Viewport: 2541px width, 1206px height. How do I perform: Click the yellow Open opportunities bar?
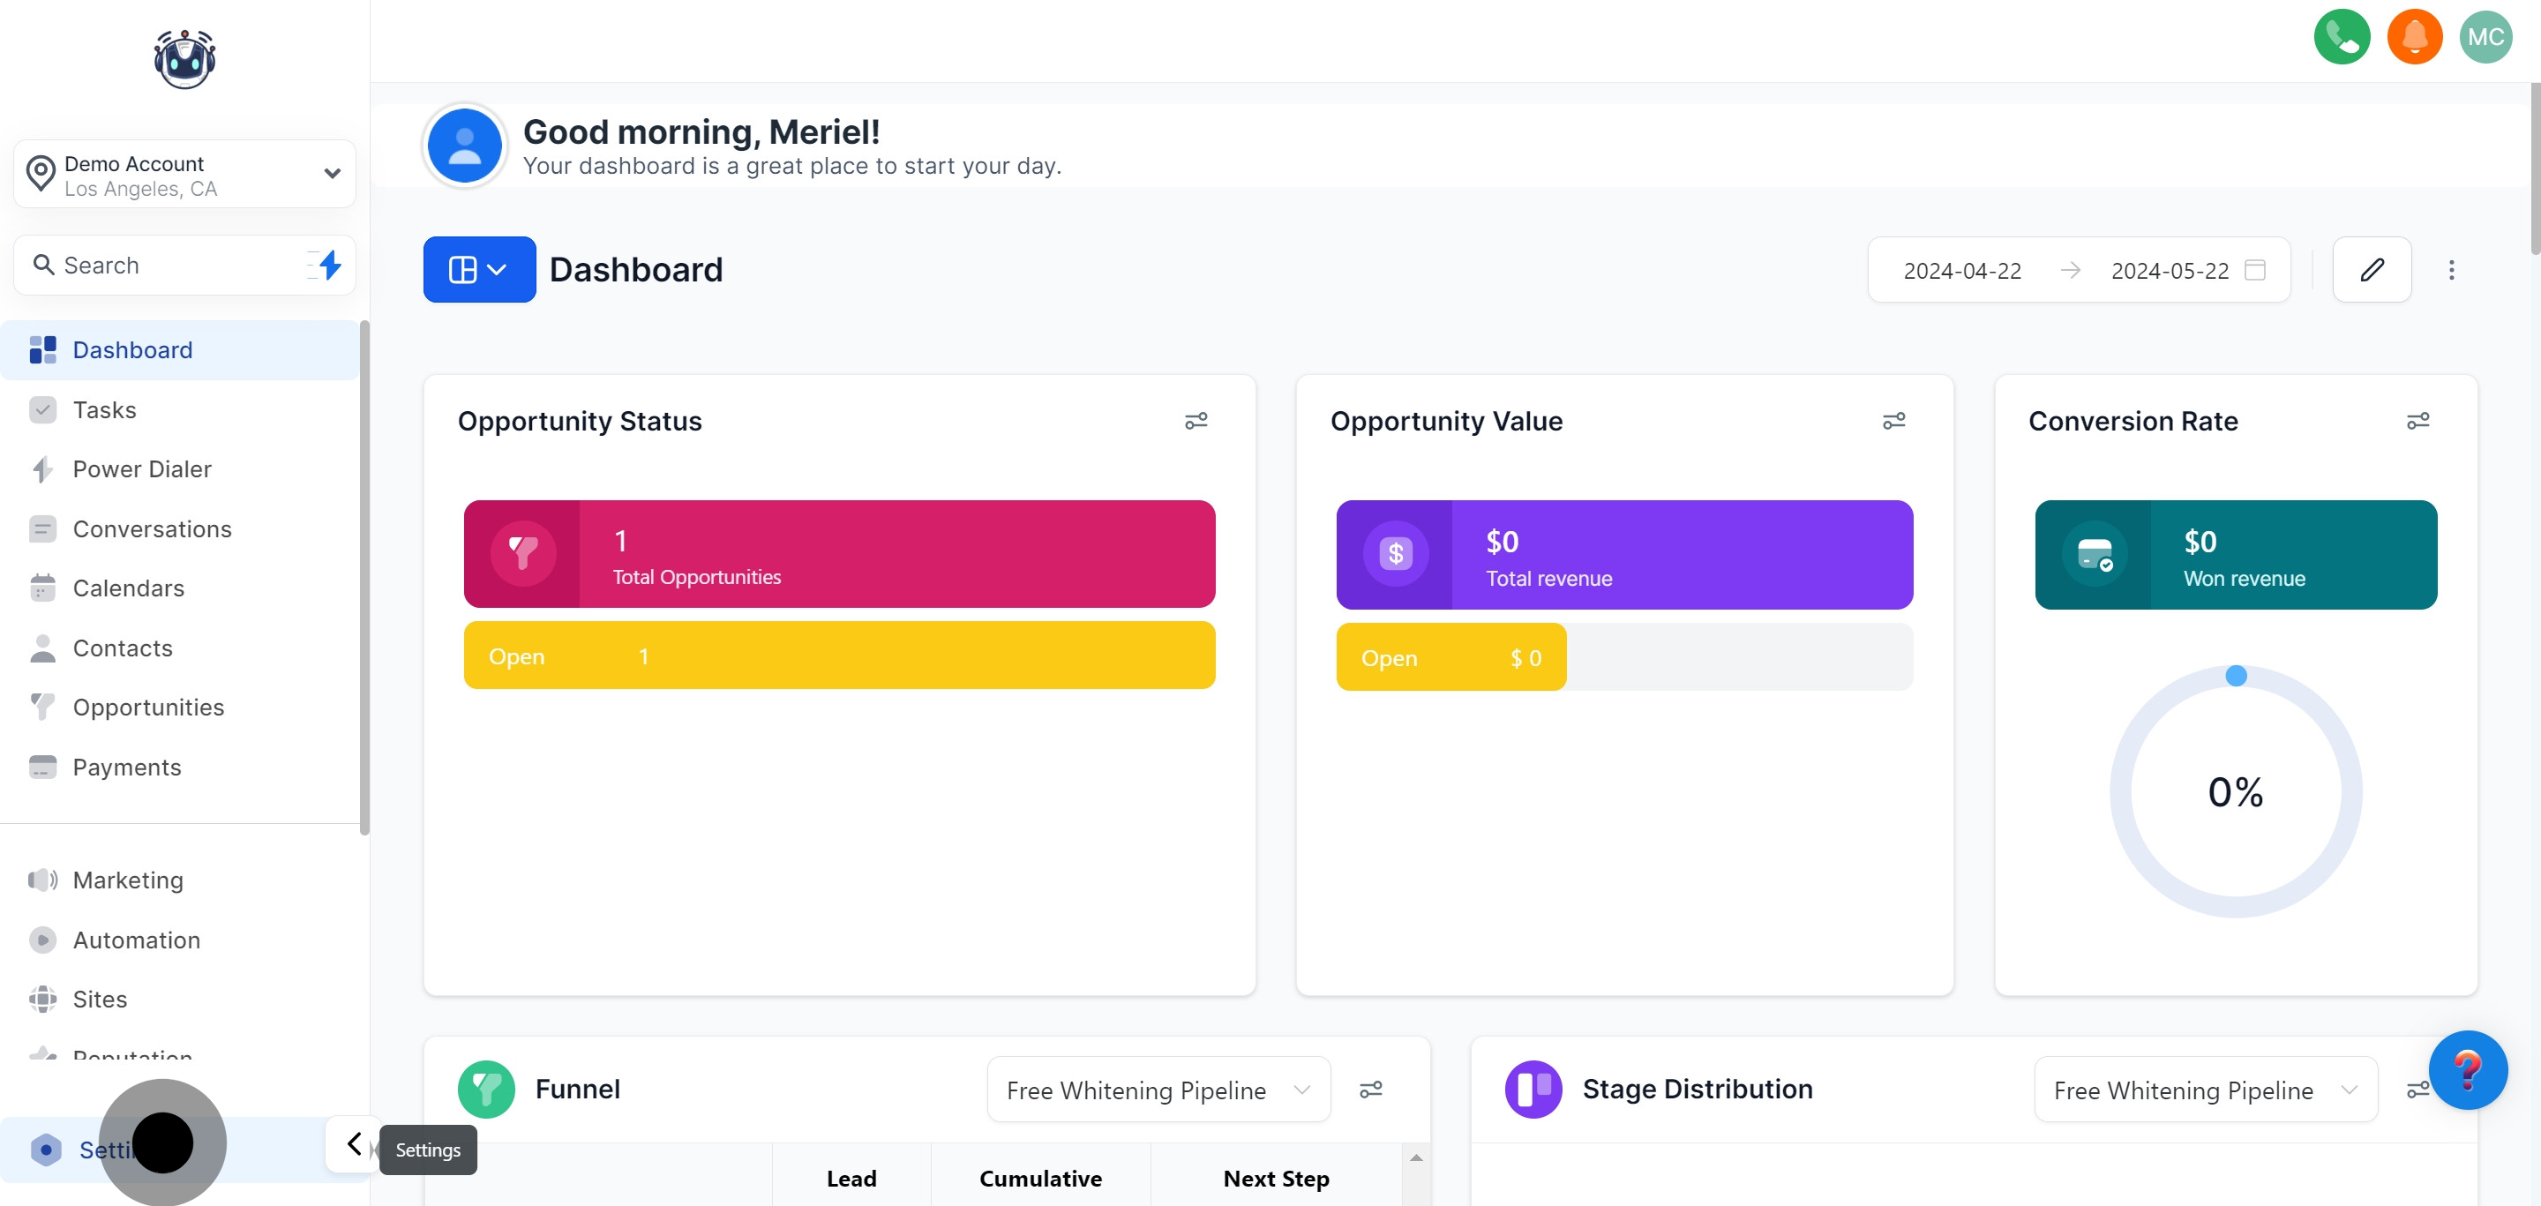(x=838, y=655)
